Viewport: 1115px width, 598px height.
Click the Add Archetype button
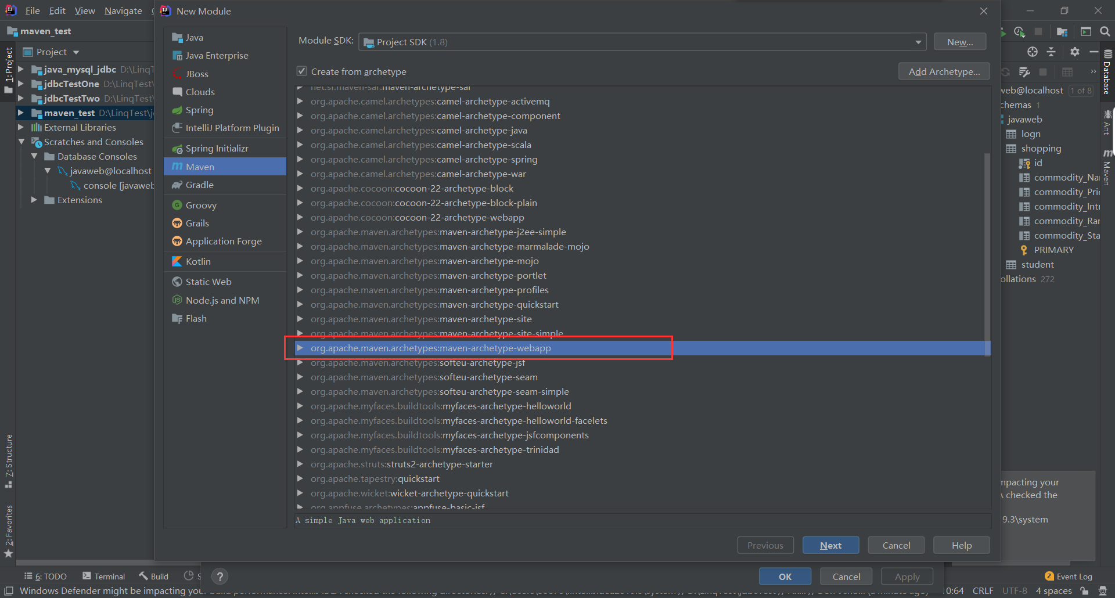click(x=944, y=71)
